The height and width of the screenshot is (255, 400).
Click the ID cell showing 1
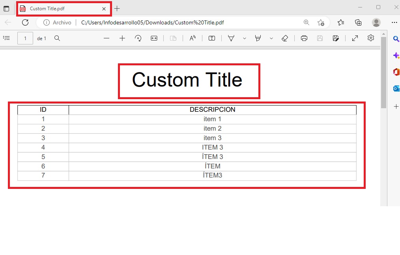tap(43, 119)
